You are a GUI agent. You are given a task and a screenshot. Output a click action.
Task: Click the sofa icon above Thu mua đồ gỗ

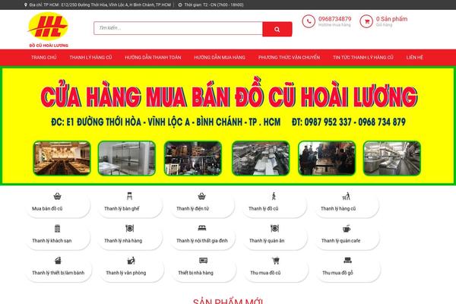347,260
